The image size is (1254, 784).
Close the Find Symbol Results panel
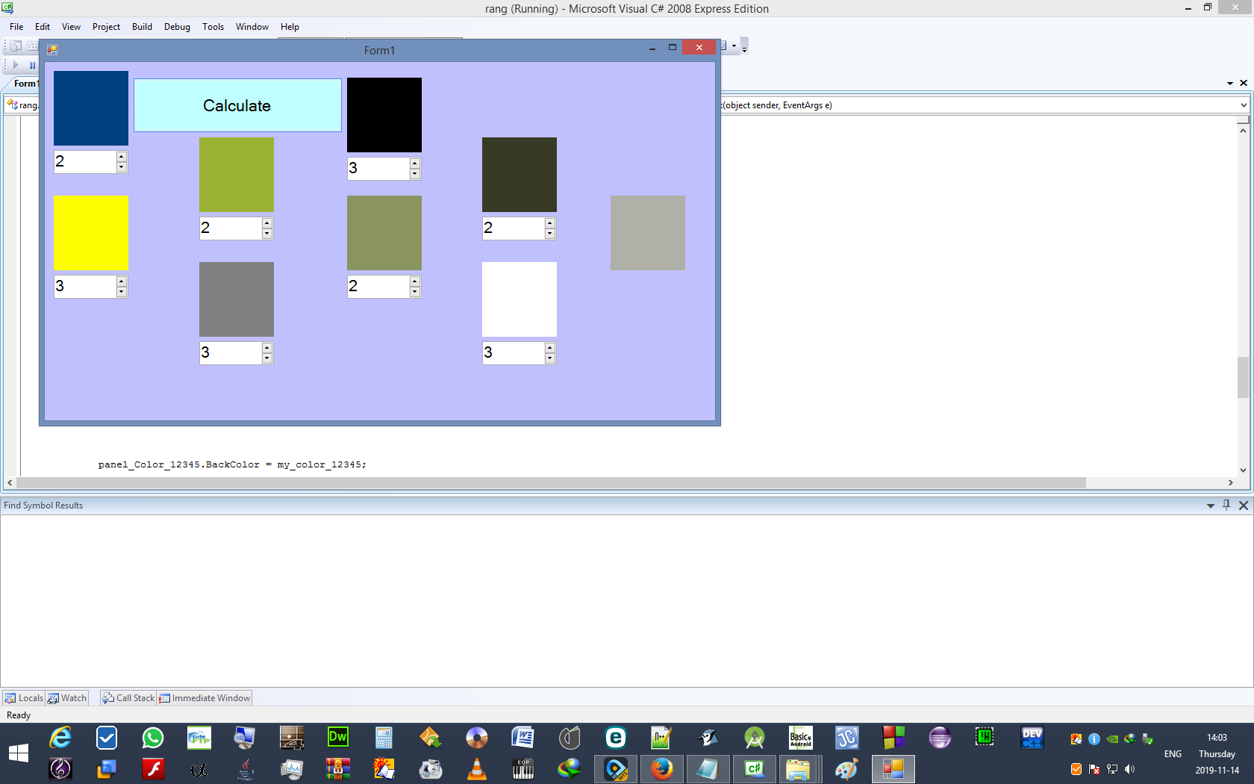[x=1244, y=505]
